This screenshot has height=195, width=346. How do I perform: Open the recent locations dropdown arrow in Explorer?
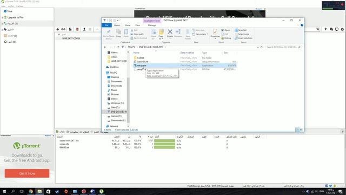(x=115, y=47)
